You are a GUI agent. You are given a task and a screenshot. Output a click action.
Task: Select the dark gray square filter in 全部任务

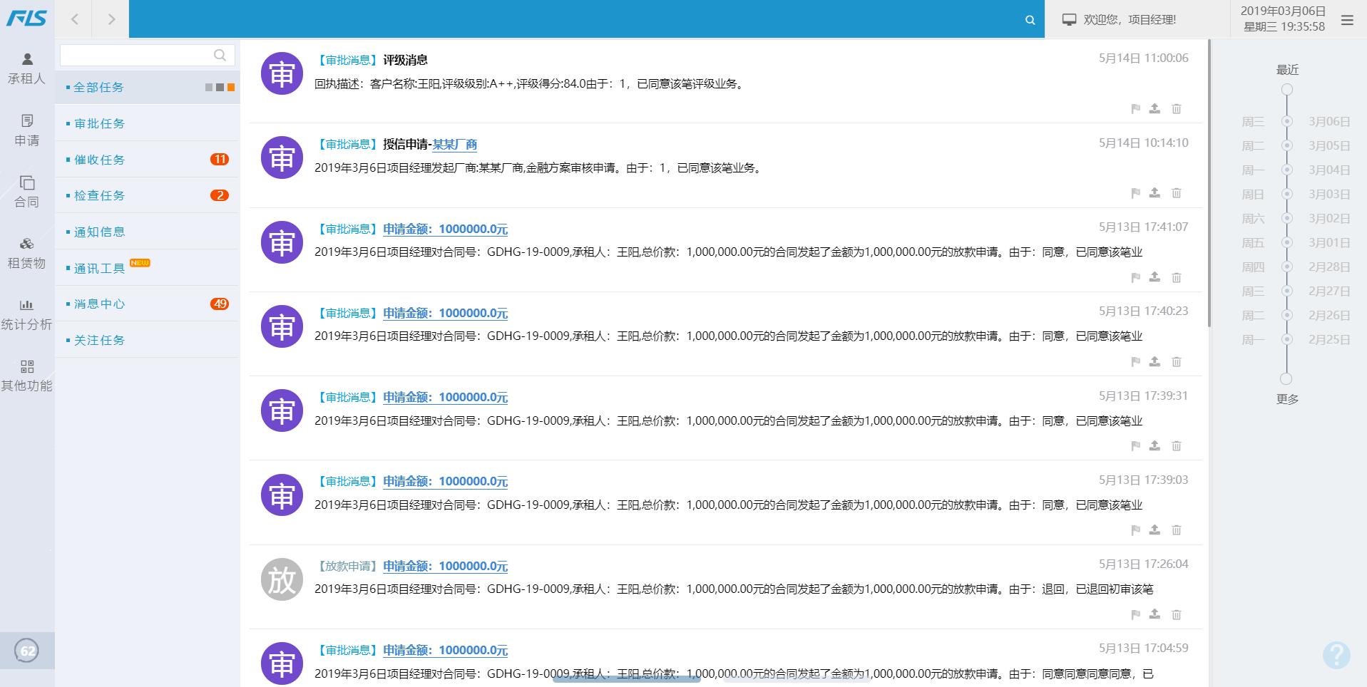coord(220,88)
